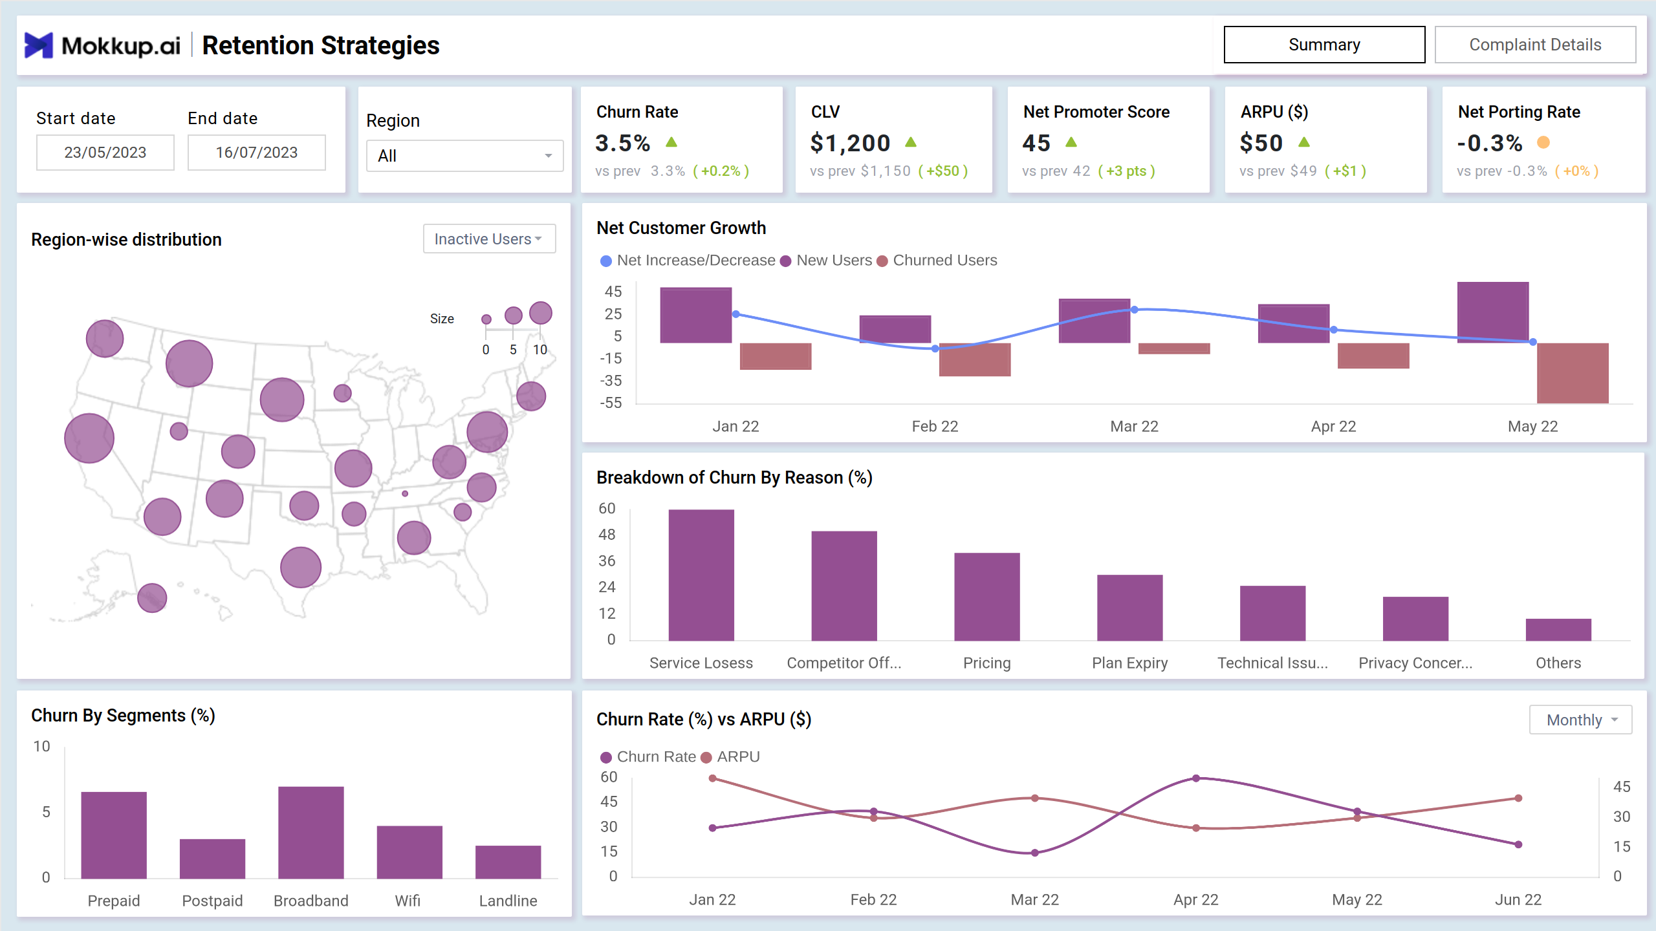Click the Montana map bubble
Screen dimensions: 1656x931
189,363
